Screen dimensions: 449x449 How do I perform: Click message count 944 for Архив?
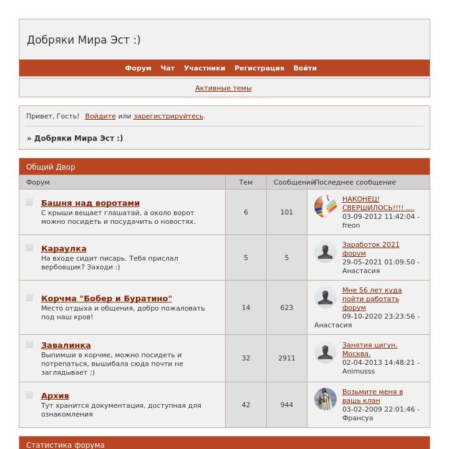pos(287,405)
